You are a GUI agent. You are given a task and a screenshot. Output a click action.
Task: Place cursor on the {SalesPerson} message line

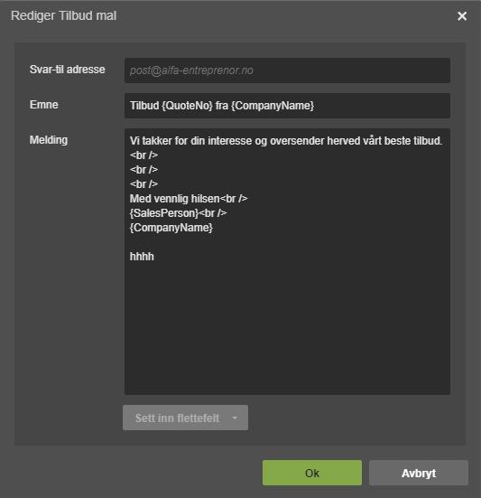click(x=178, y=213)
